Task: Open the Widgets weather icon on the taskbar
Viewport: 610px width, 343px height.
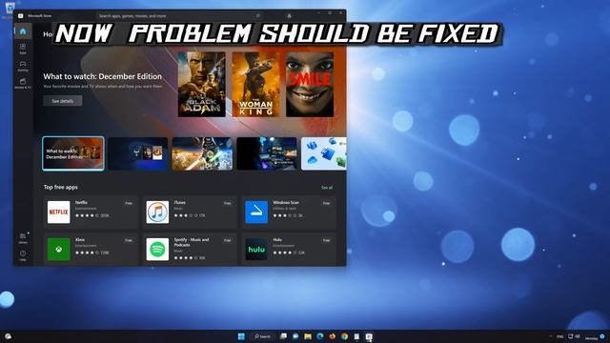Action: 8,336
